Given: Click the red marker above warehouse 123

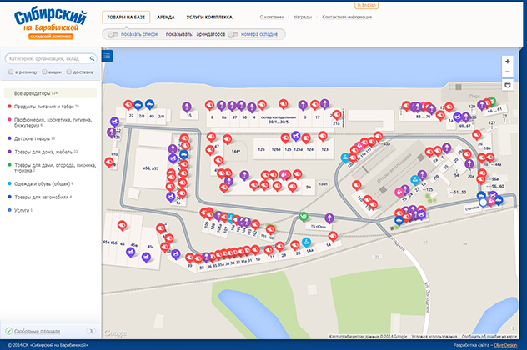Looking at the screenshot, I should [323, 136].
